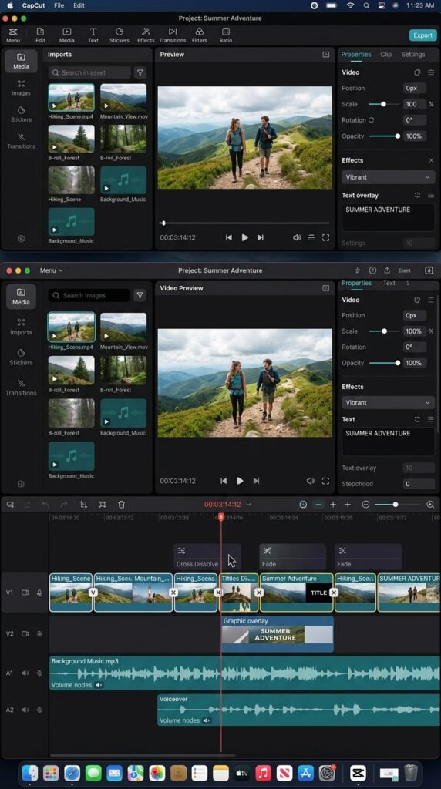
Task: Delete selected clip with the trash icon in timeline toolbar
Action: pyautogui.click(x=121, y=504)
